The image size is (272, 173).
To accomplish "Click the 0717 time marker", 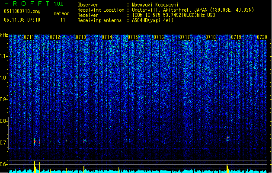I will point(185,37).
